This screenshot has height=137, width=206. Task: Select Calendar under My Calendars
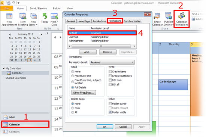point(25,73)
